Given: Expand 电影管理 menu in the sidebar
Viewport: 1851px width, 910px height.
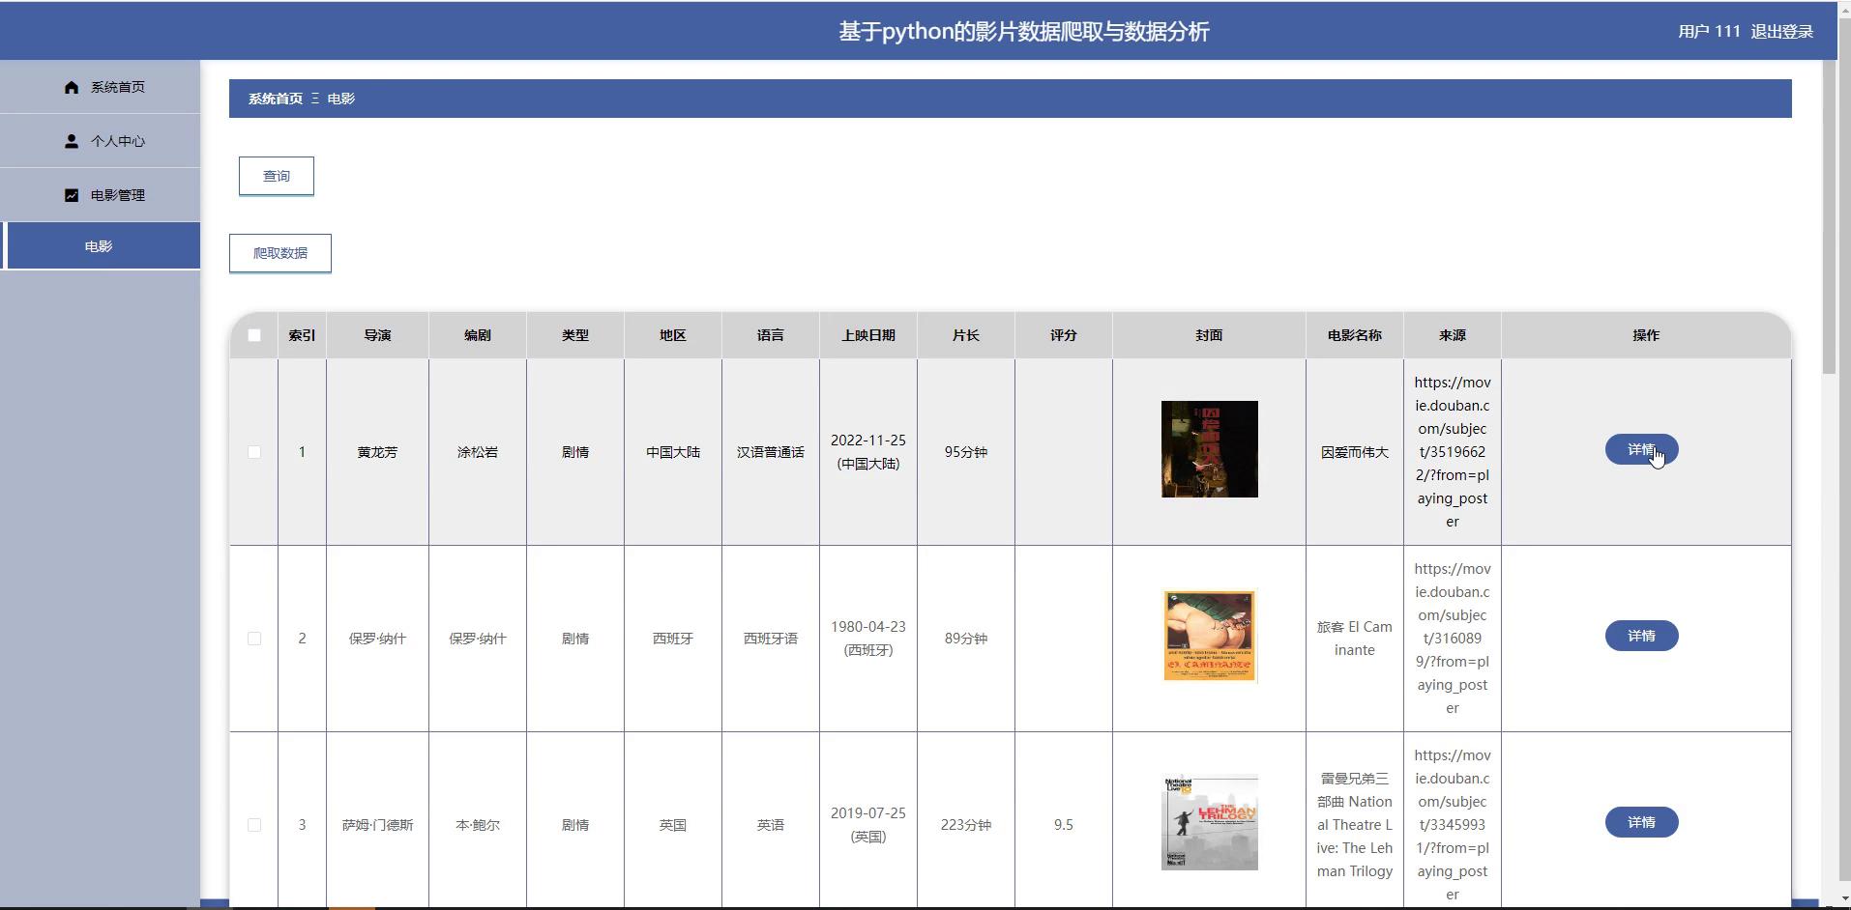Looking at the screenshot, I should click(x=101, y=195).
